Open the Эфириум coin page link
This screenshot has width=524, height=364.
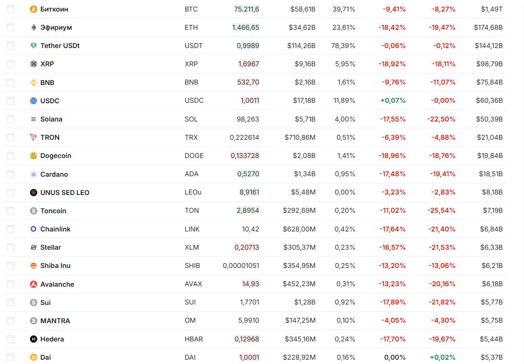pos(56,27)
